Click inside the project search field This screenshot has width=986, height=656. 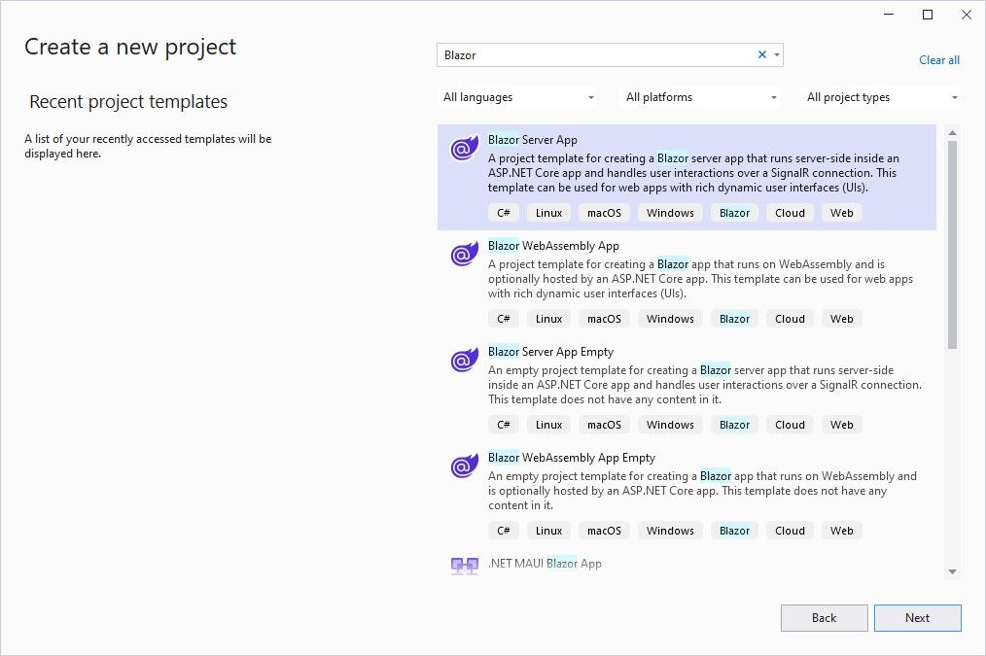(593, 54)
